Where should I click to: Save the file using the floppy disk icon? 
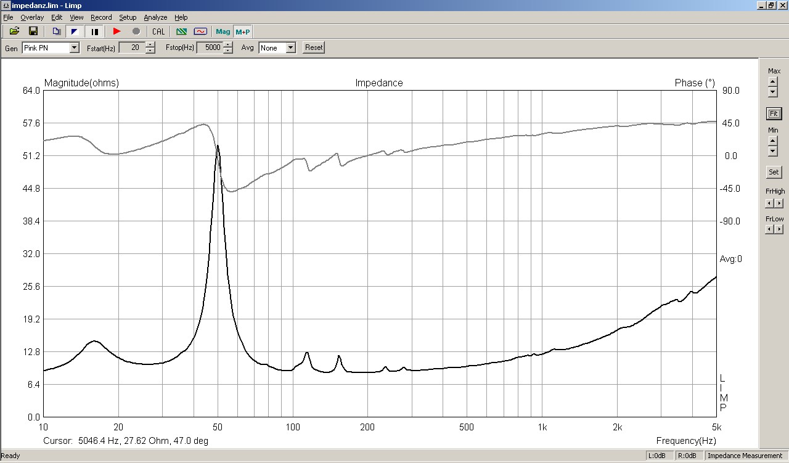33,31
